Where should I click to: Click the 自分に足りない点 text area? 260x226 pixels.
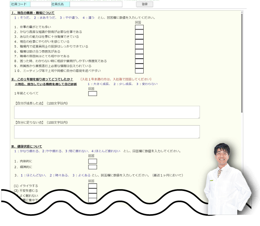[x=107, y=132]
